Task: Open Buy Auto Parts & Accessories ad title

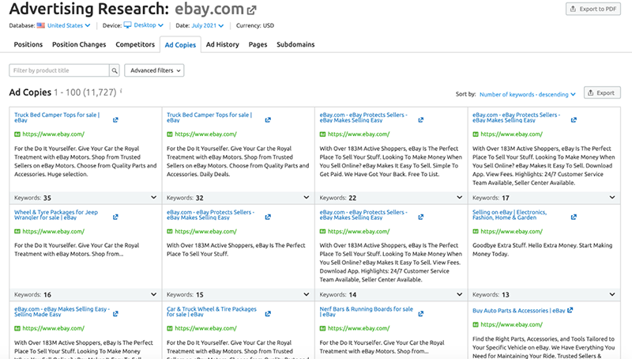Action: click(x=519, y=311)
